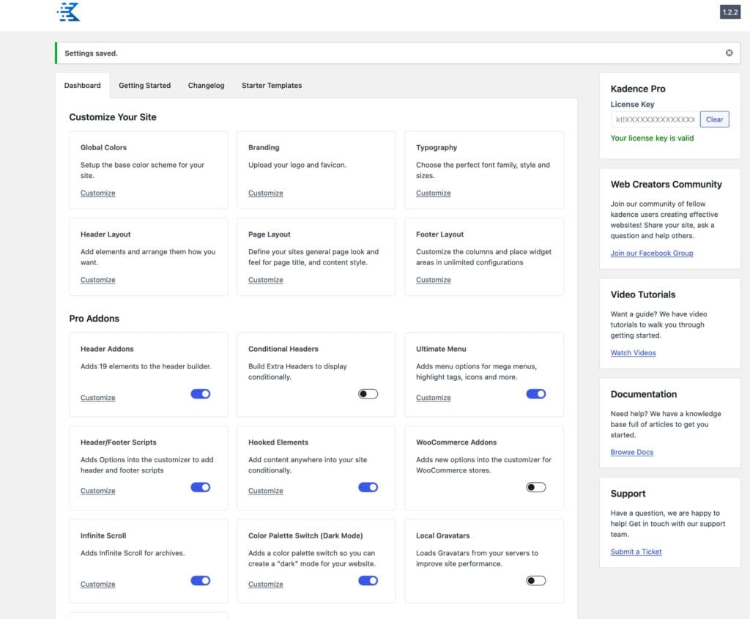Image resolution: width=750 pixels, height=619 pixels.
Task: Click the Video Tutorials heading
Action: coord(643,294)
